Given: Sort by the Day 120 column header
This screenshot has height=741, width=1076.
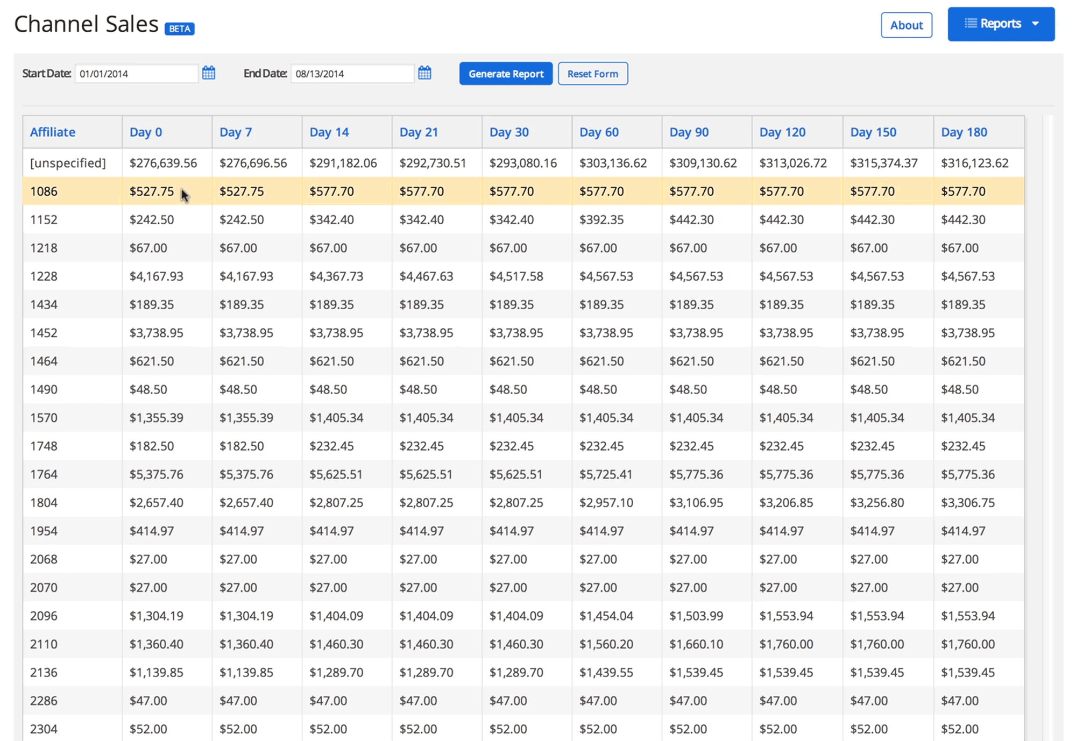Looking at the screenshot, I should [x=782, y=132].
